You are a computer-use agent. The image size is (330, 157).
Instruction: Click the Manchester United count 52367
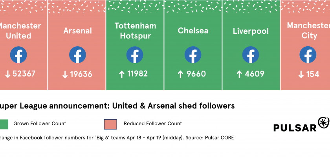23,74
